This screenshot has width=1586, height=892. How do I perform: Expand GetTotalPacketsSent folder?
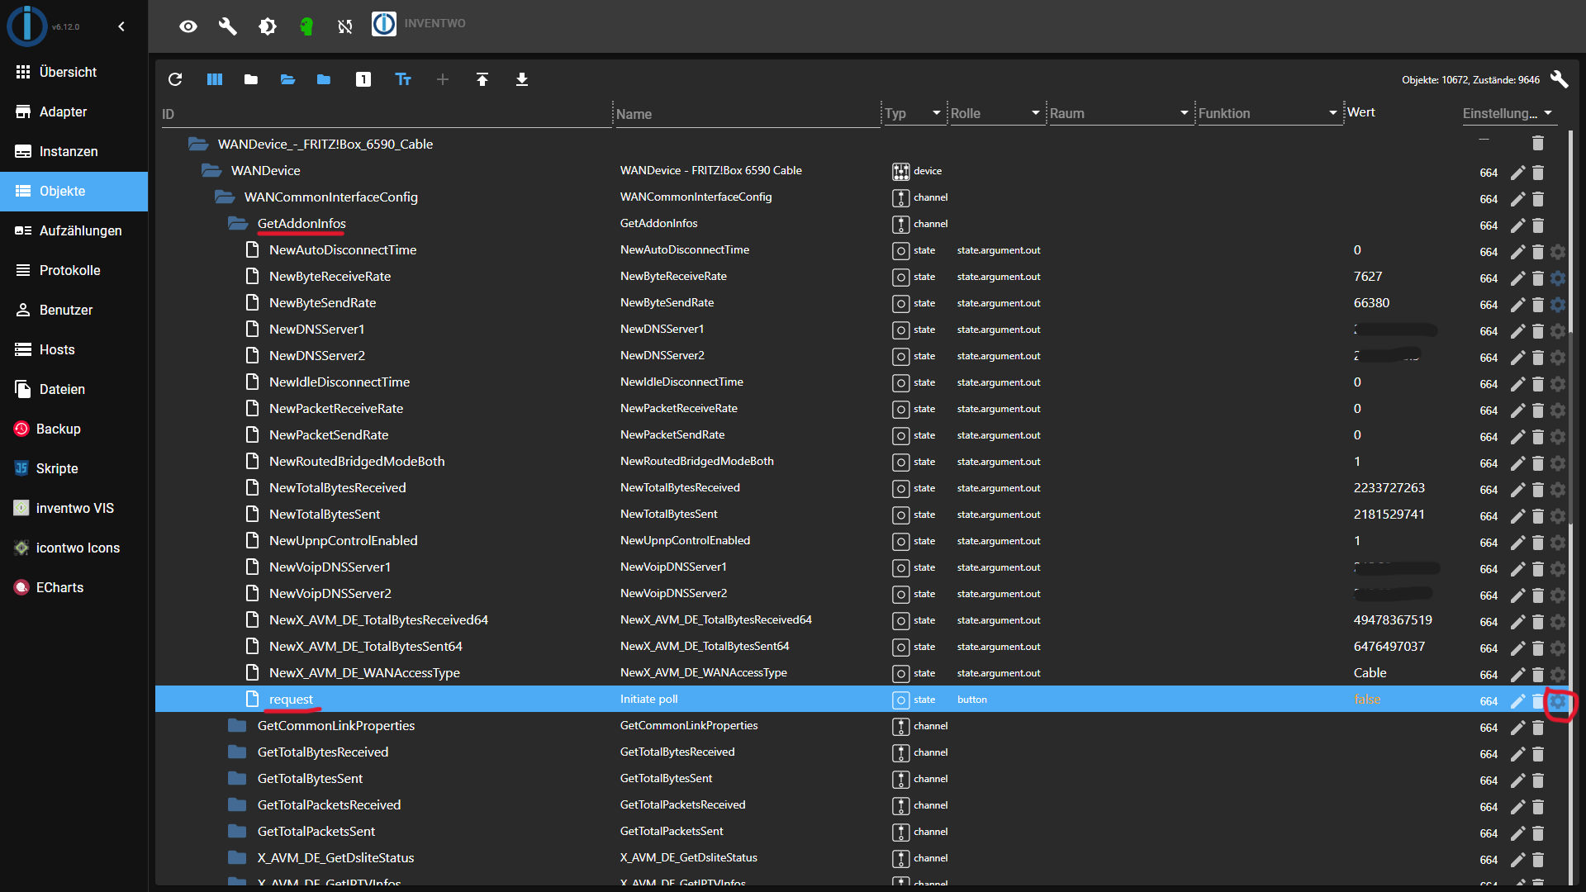pyautogui.click(x=238, y=831)
